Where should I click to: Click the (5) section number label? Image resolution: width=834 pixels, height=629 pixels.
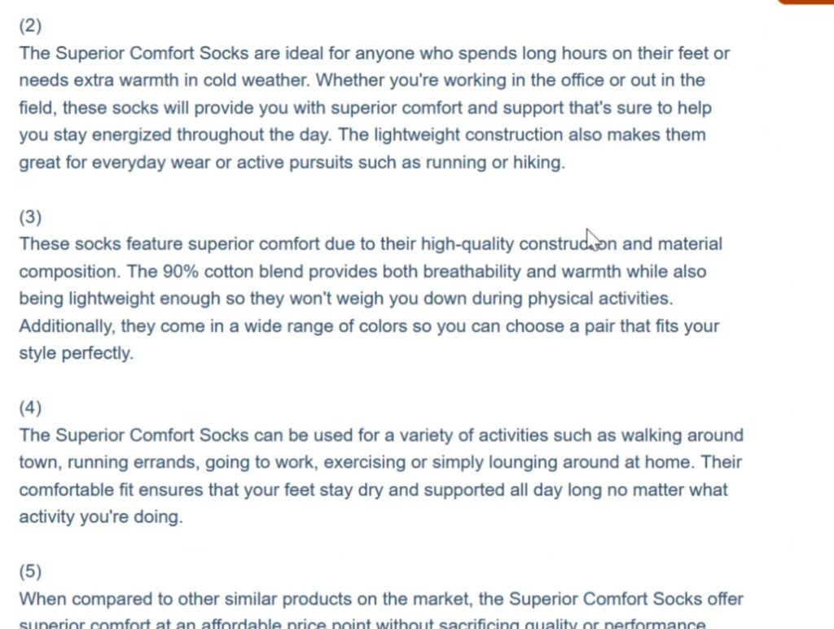(30, 571)
